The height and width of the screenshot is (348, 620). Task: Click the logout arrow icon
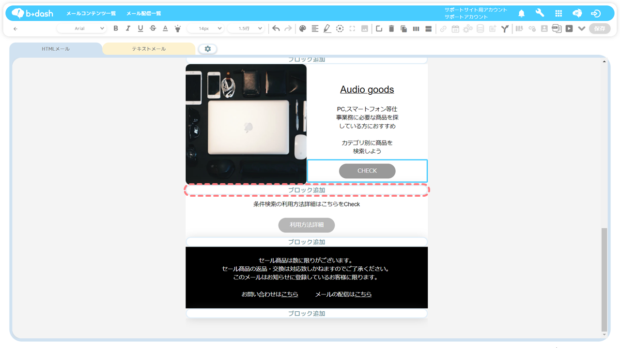click(596, 14)
